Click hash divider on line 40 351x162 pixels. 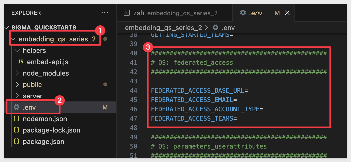pos(239,53)
